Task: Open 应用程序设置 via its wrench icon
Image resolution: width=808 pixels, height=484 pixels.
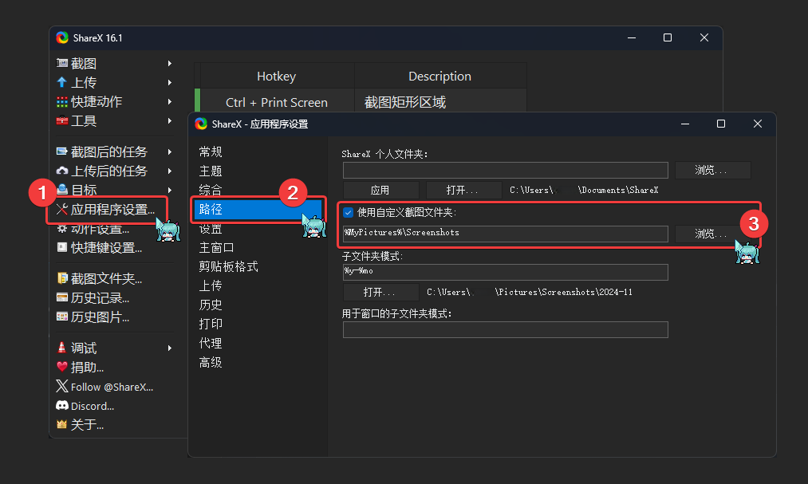Action: pyautogui.click(x=62, y=209)
